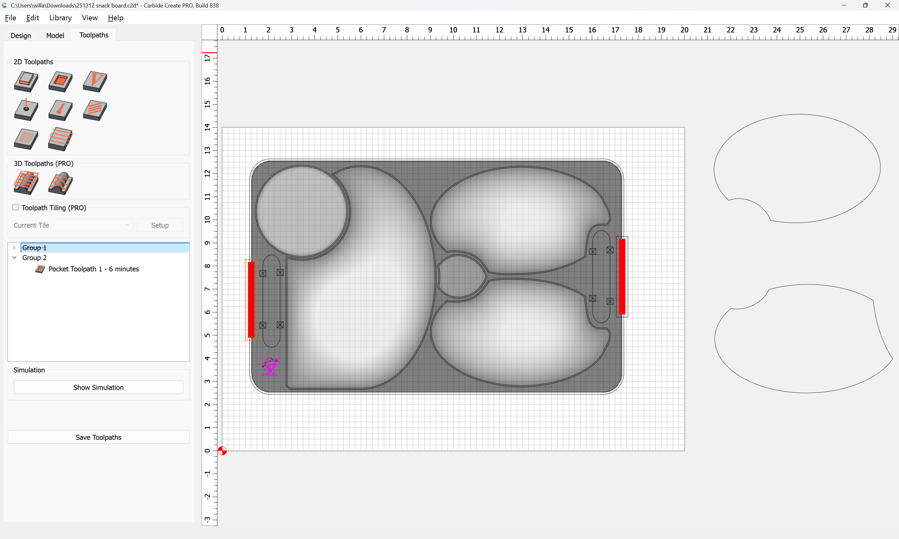
Task: Choose the V-Carve toolpath icon
Action: [x=95, y=81]
